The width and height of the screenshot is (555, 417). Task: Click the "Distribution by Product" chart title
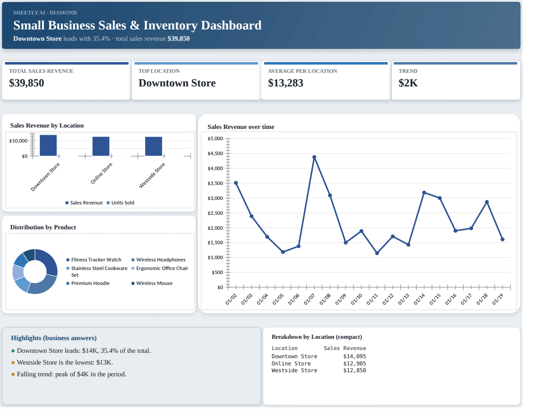tap(43, 227)
